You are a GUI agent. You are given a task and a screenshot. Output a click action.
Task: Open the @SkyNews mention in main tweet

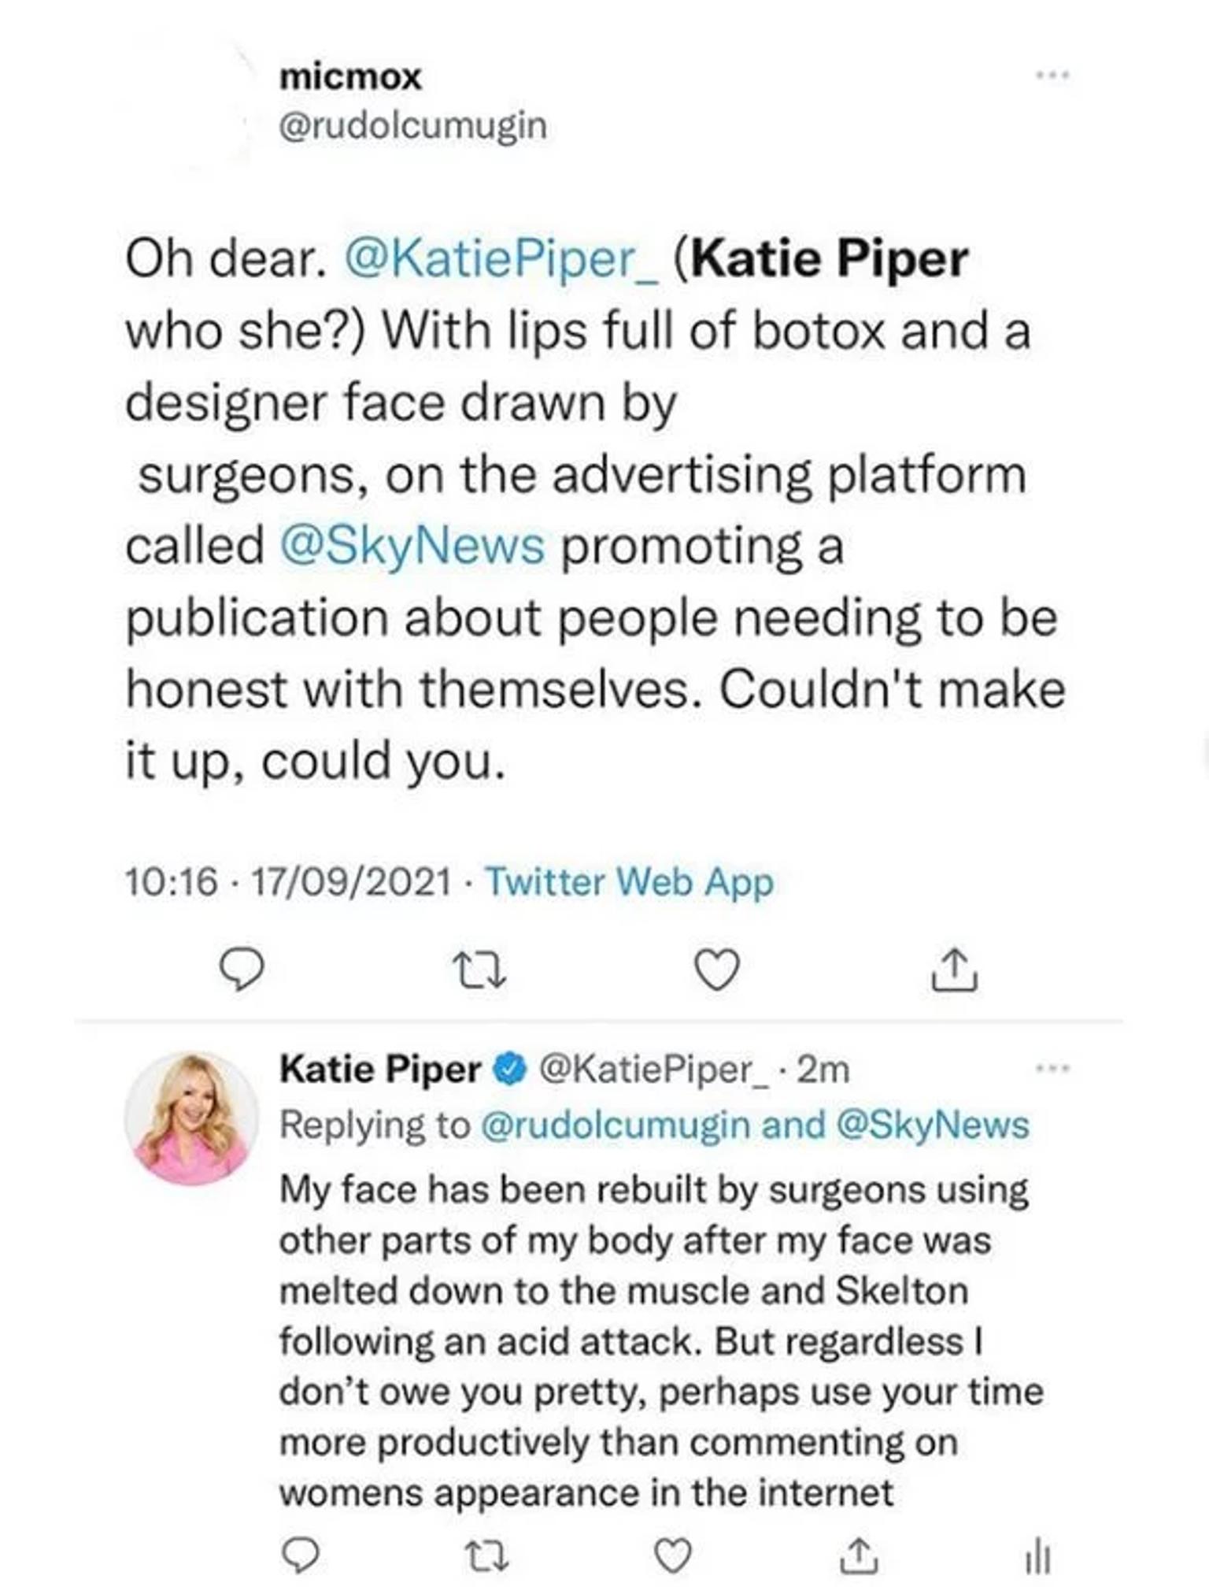(412, 545)
